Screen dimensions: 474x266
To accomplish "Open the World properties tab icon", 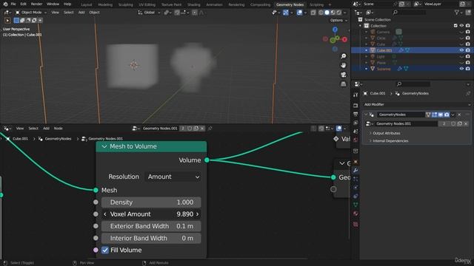I will pos(355,140).
